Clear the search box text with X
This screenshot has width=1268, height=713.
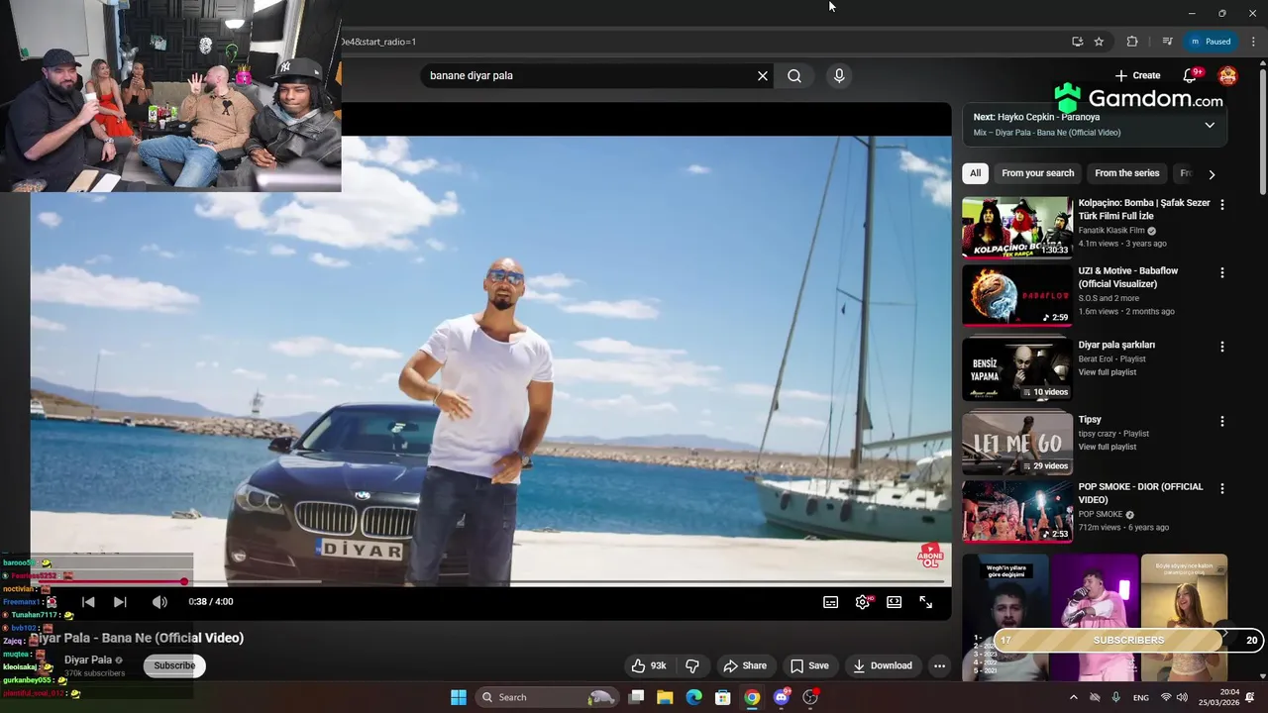click(x=763, y=75)
